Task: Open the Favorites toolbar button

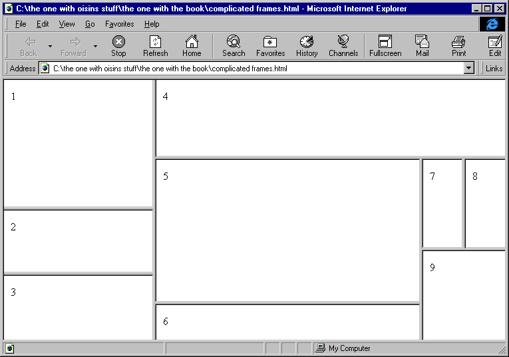Action: point(270,47)
